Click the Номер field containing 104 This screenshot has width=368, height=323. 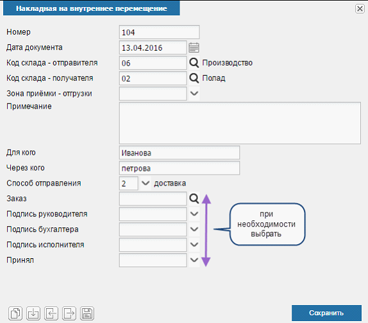(x=160, y=32)
